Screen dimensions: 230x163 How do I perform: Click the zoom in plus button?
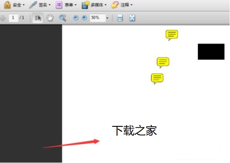tap(84, 18)
